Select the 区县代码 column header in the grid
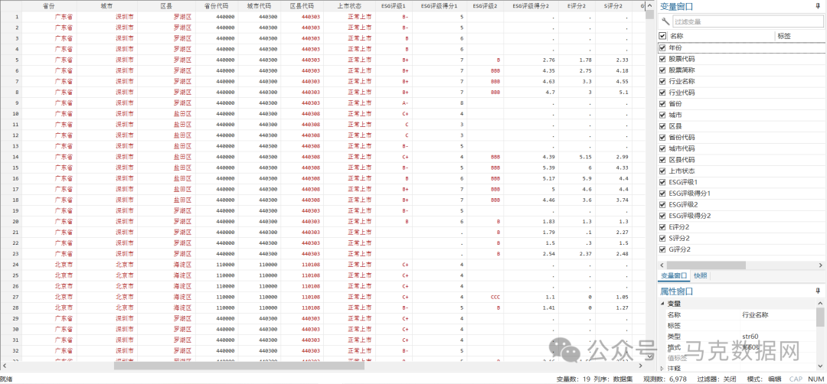This screenshot has width=827, height=384. [x=302, y=6]
